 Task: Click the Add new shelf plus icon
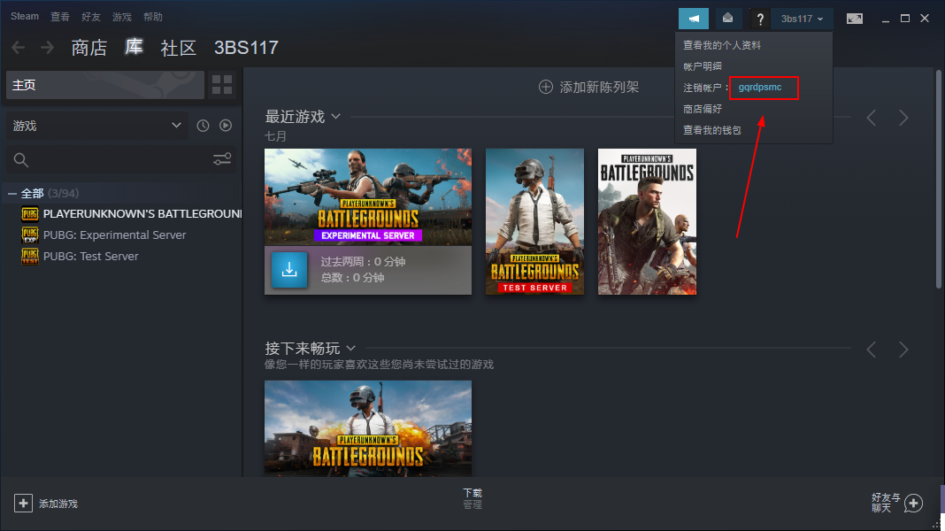(545, 87)
